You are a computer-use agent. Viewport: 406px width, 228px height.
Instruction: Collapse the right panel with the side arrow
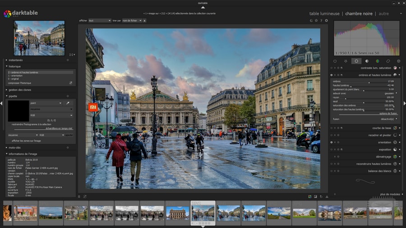(x=405, y=103)
